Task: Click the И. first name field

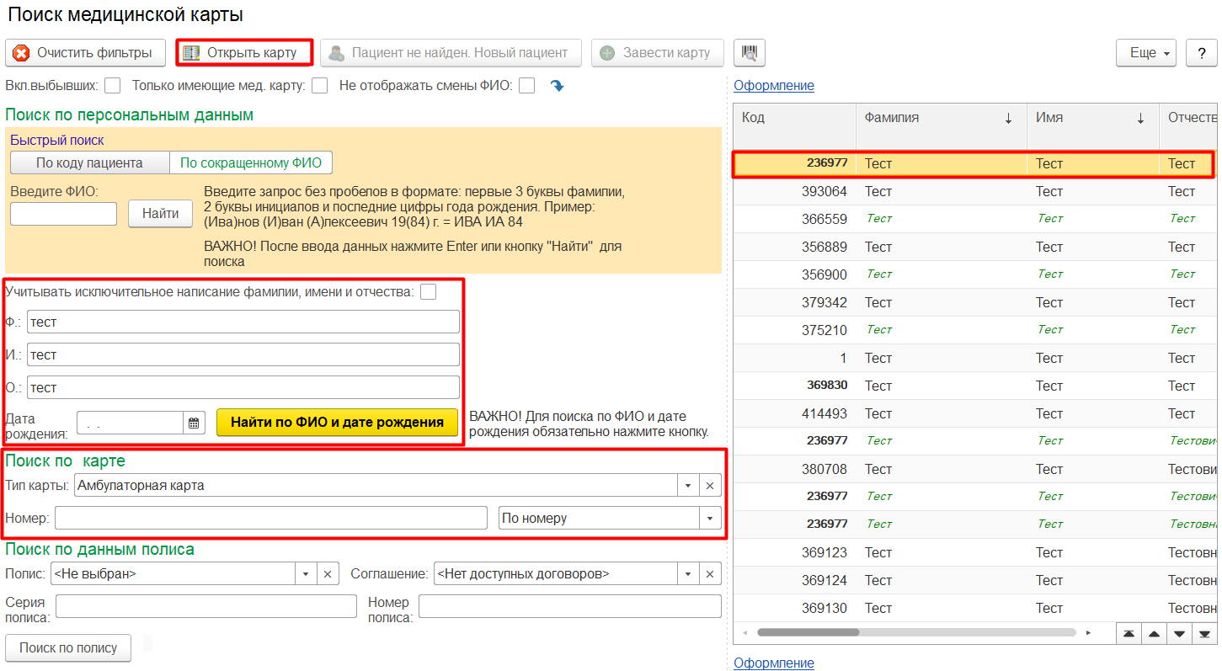Action: (243, 354)
